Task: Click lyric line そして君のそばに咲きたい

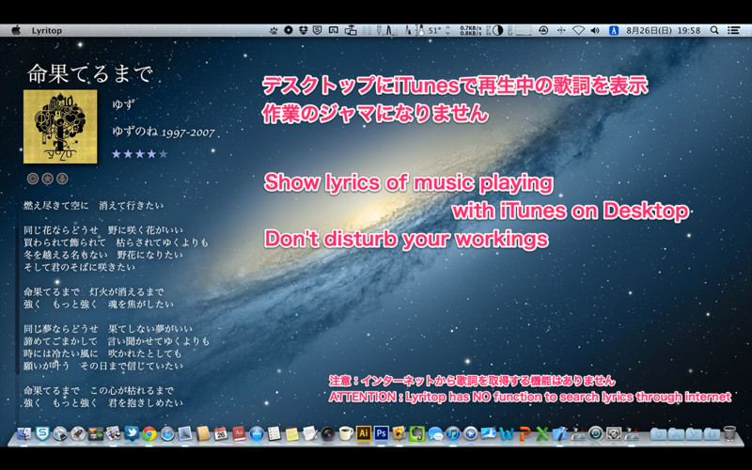Action: pos(79,267)
